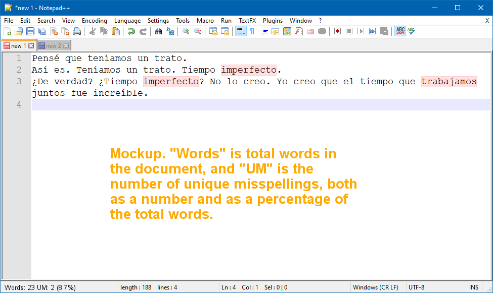Toggle automatic spell check ABC icon
This screenshot has width=493, height=293.
click(x=400, y=31)
